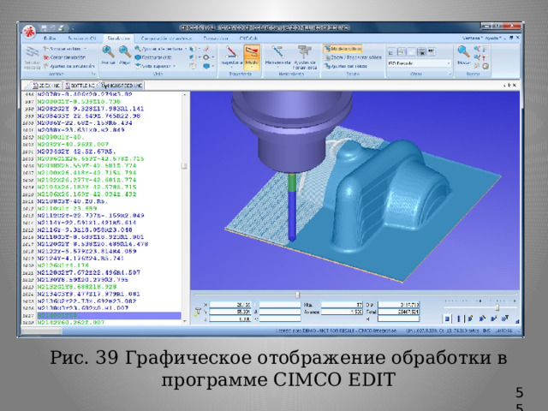Screen dimensions: 548x411
Task: Click the simulation progress slider handle
Action: pos(297,295)
